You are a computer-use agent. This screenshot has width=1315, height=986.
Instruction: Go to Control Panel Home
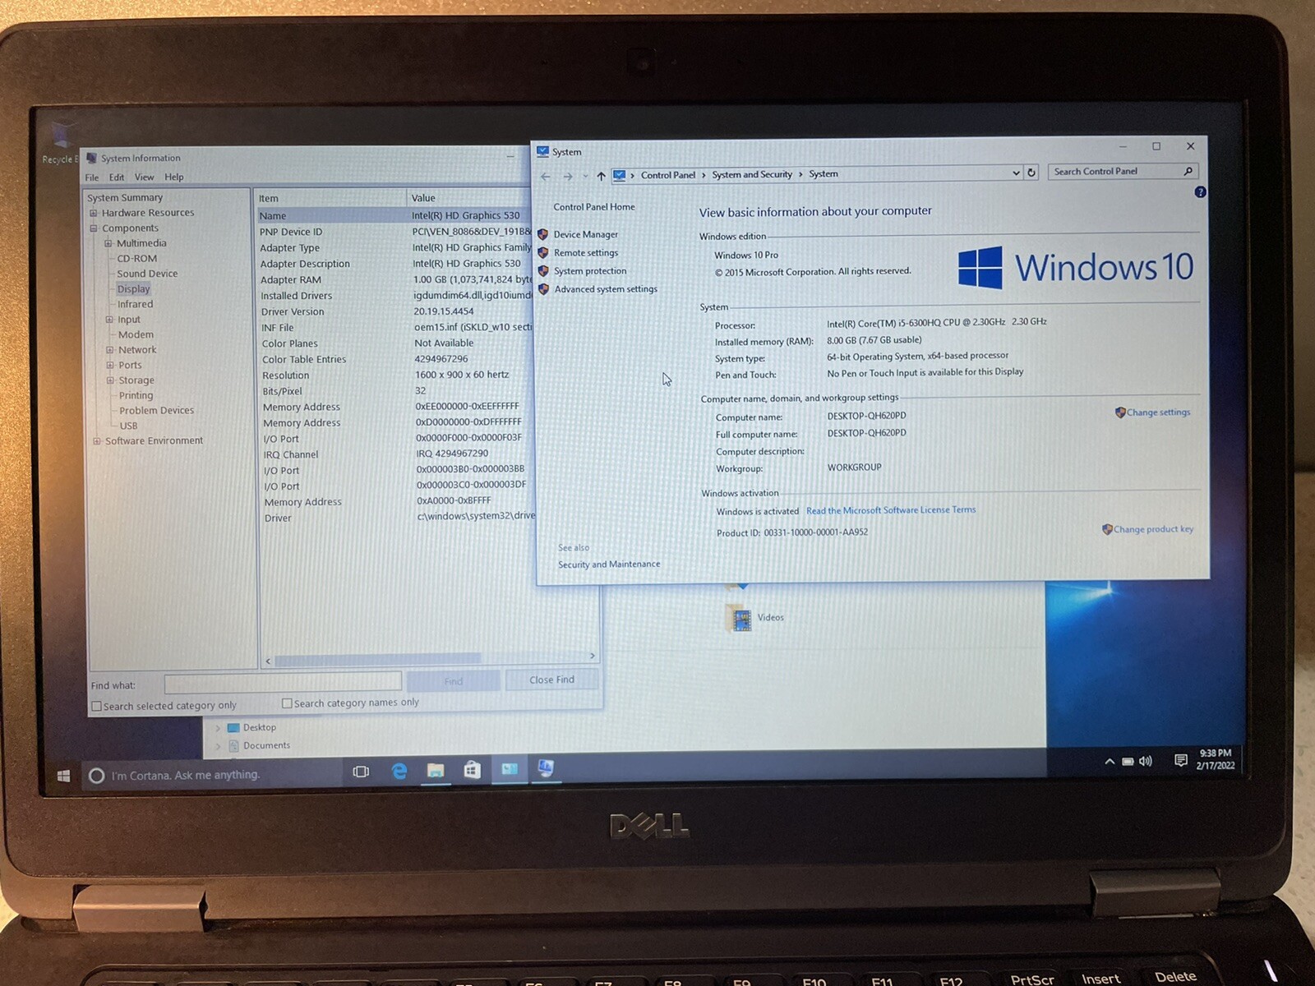tap(594, 207)
